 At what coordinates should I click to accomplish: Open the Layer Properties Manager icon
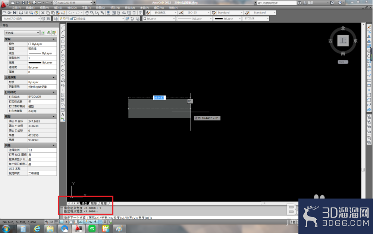(x=56, y=19)
